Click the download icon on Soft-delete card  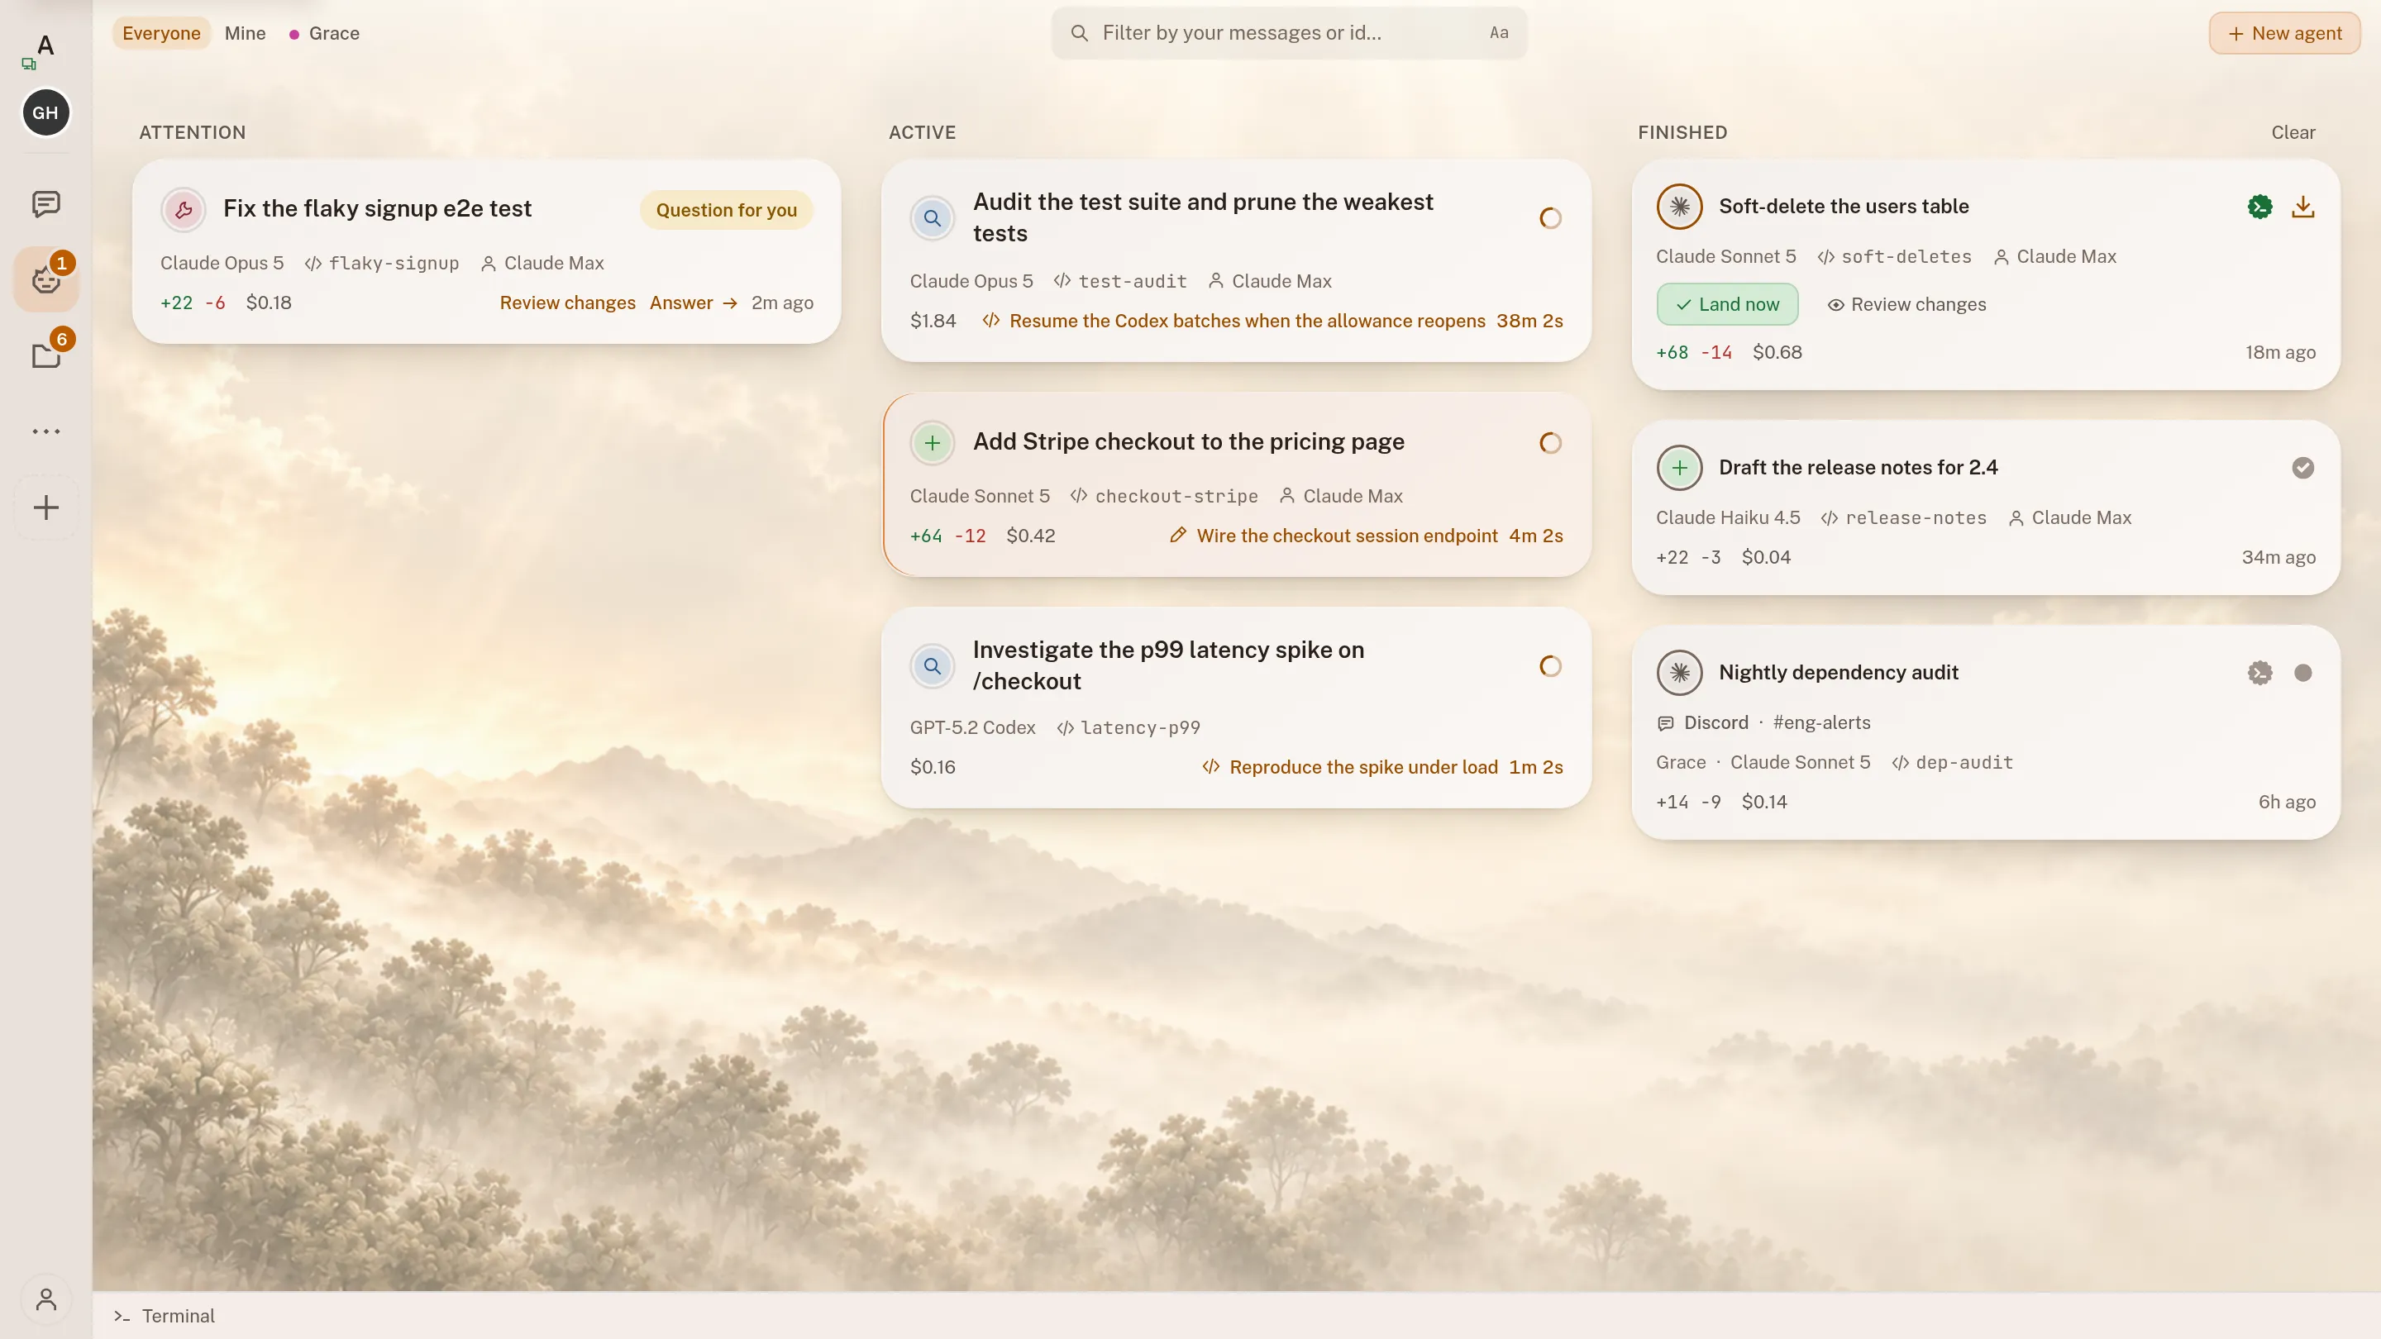(2302, 206)
